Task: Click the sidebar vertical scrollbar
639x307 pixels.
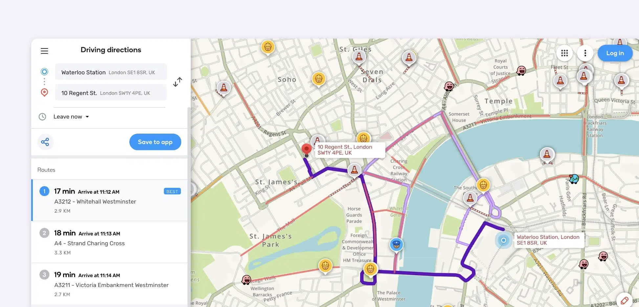Action: point(189,197)
